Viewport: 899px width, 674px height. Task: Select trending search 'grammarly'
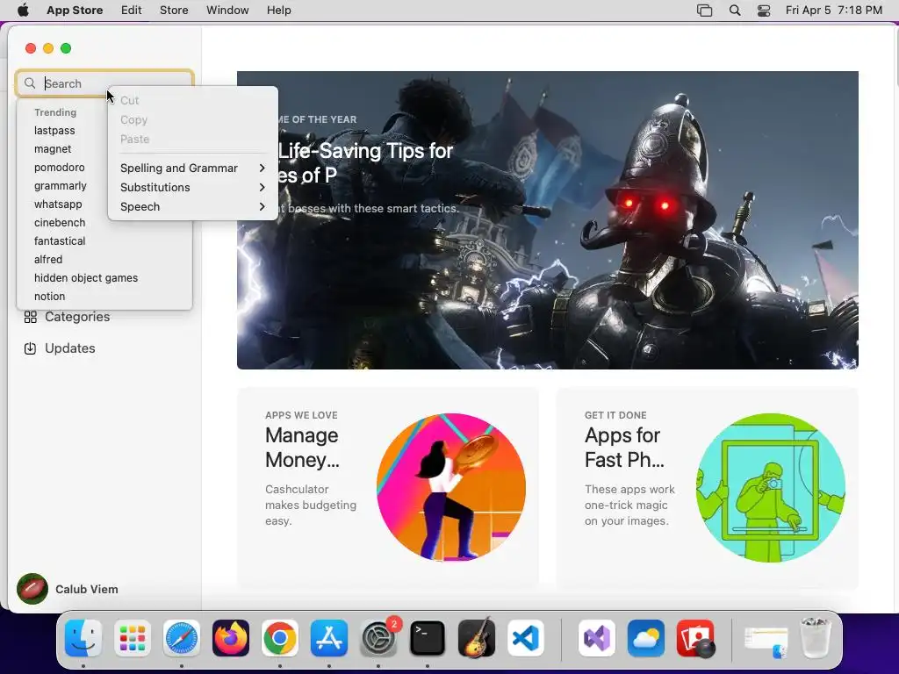coord(61,186)
